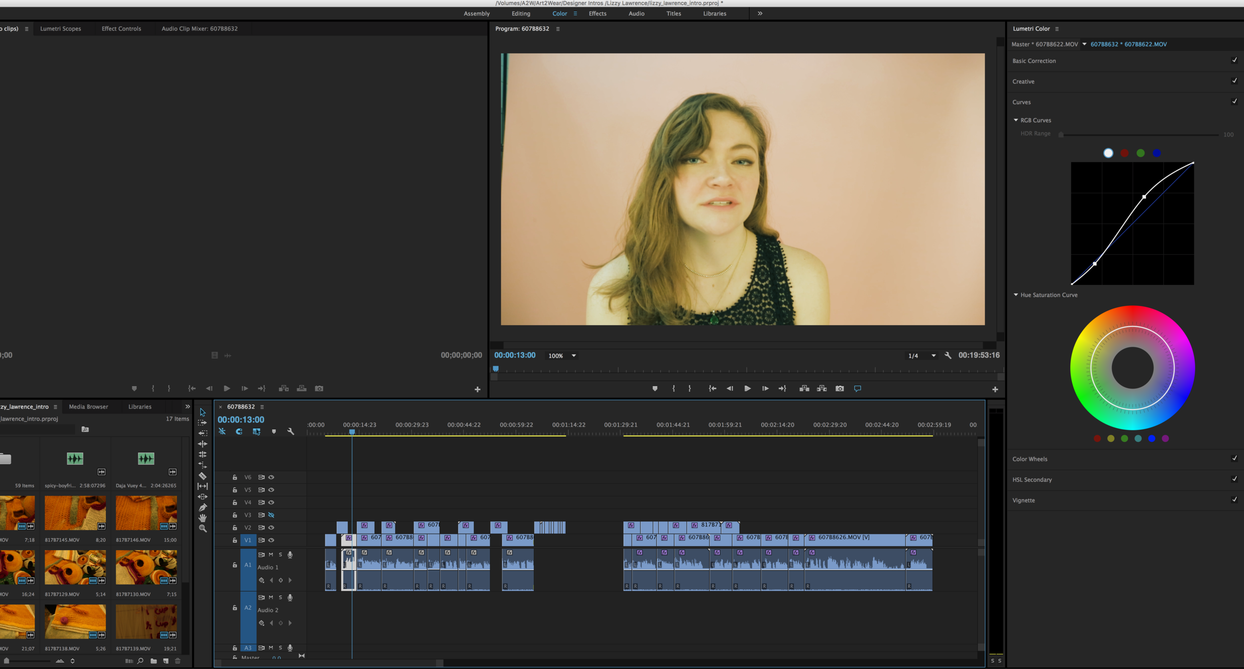Disable the Basic Correction checkbox
This screenshot has width=1244, height=669.
pos(1234,60)
